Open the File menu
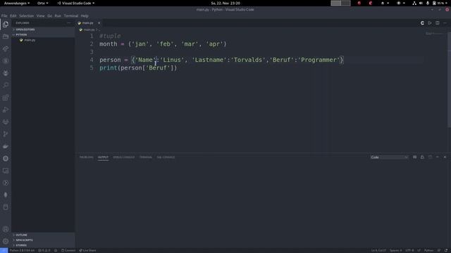 point(4,15)
